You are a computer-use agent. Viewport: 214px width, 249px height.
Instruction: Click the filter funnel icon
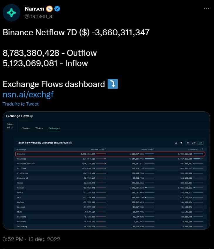click(181, 143)
